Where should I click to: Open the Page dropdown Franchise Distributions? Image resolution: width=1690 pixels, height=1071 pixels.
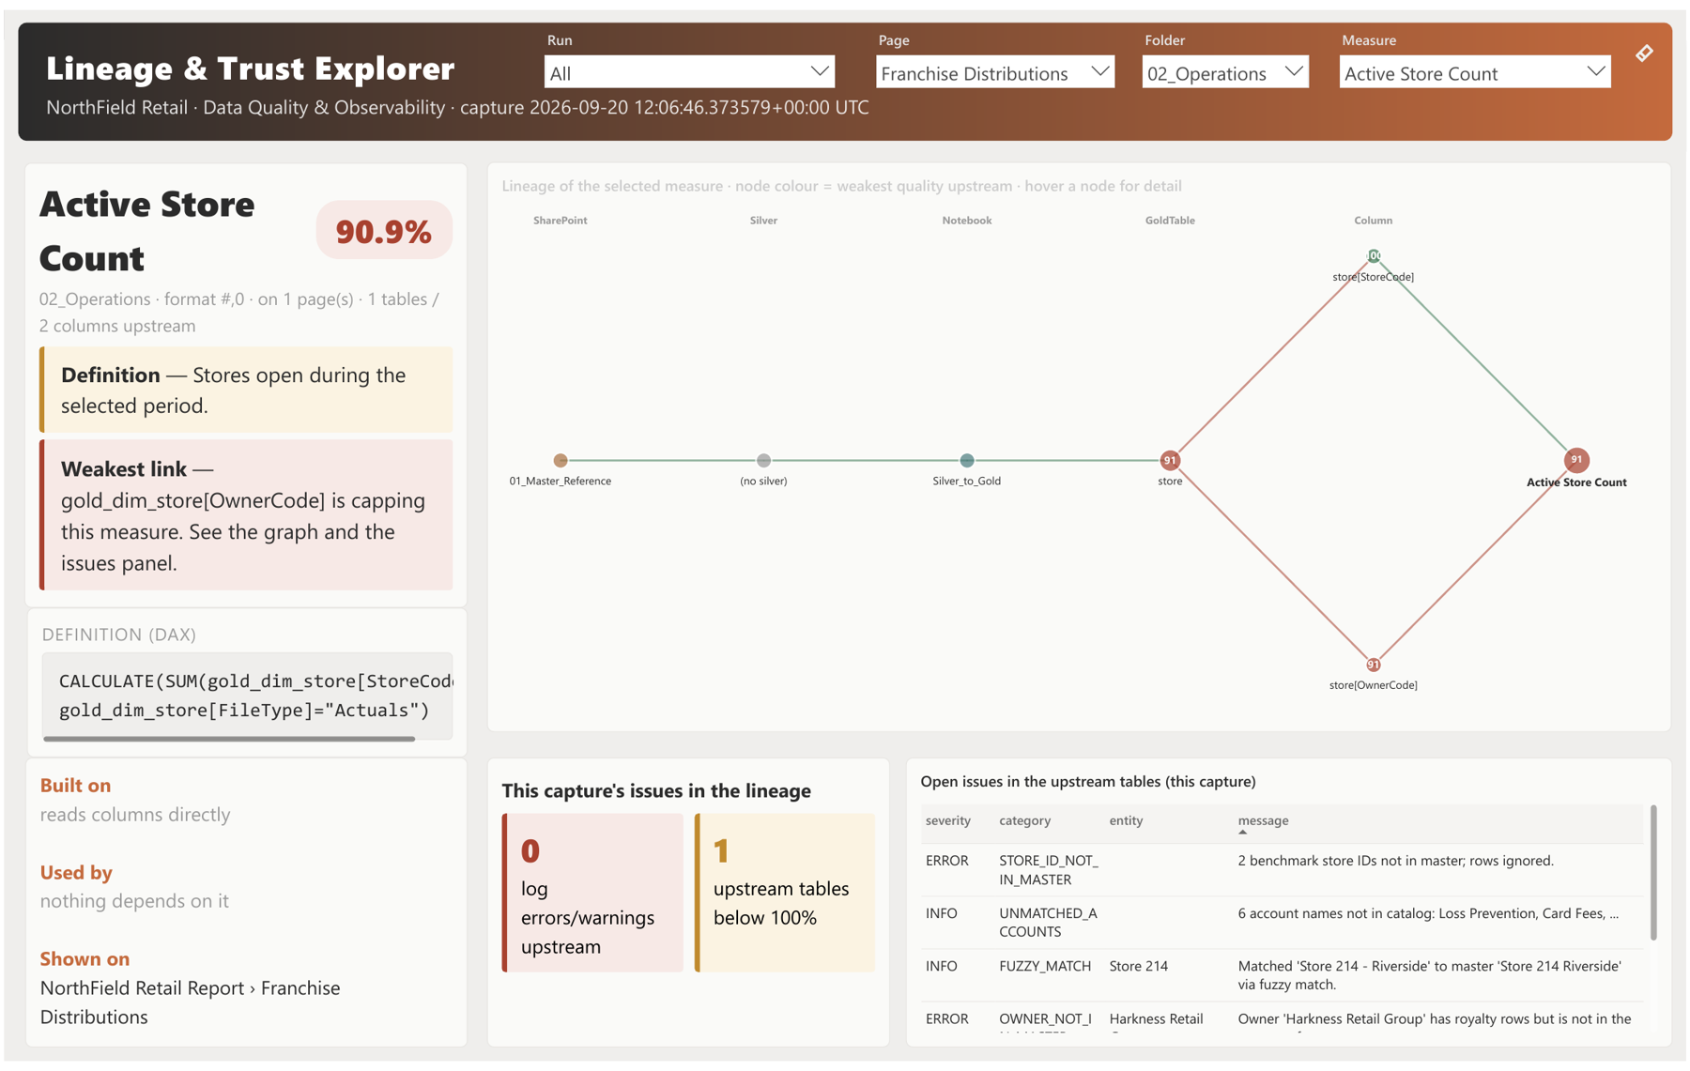994,72
